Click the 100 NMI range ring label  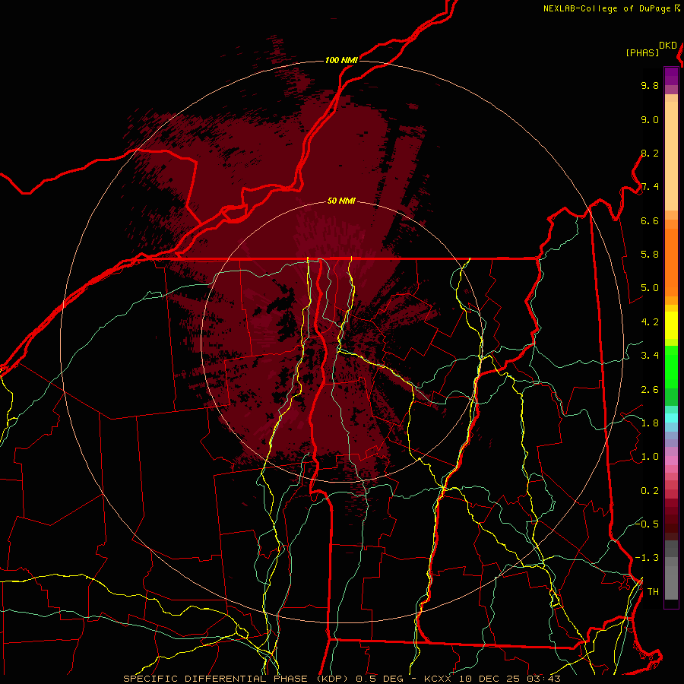pyautogui.click(x=341, y=60)
